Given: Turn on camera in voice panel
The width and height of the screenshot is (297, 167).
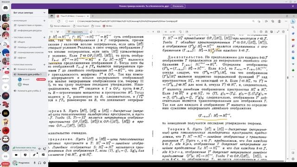Looking at the screenshot, I should (x=16, y=155).
